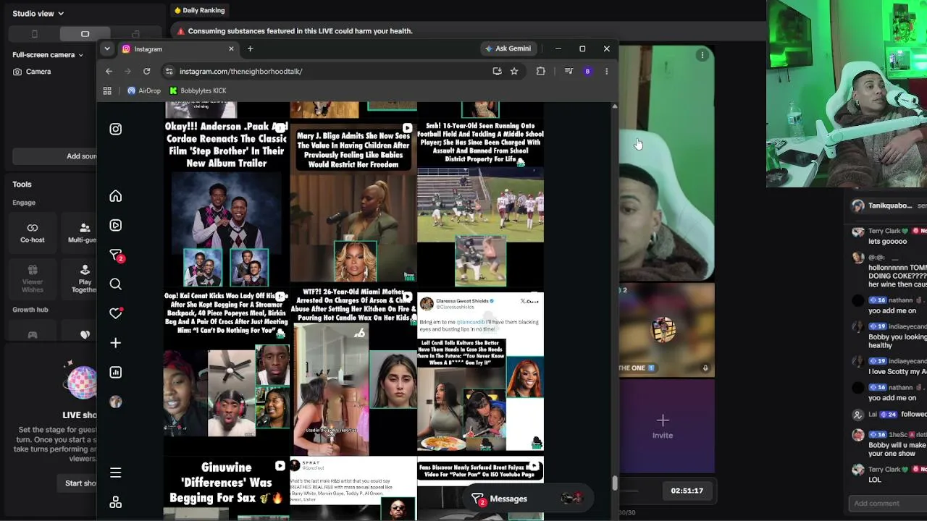Viewport: 927px width, 521px height.
Task: Select THE ONE guest video tile
Action: tap(667, 329)
